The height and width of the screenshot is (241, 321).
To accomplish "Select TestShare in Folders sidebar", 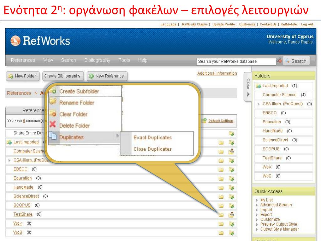I will 272,158.
